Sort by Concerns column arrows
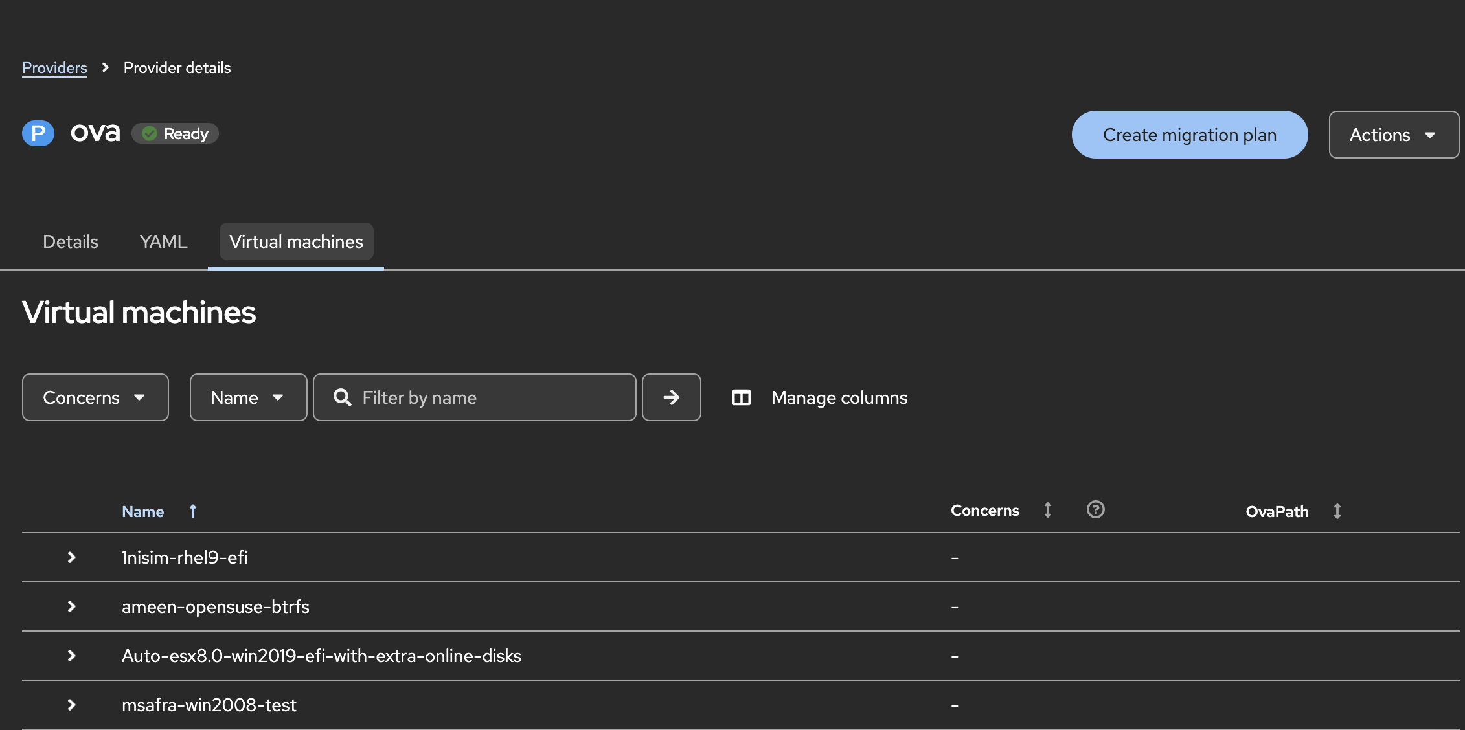1465x730 pixels. (1047, 511)
